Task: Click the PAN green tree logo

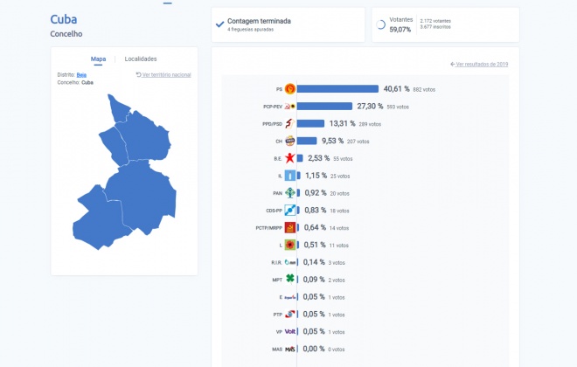Action: (290, 193)
